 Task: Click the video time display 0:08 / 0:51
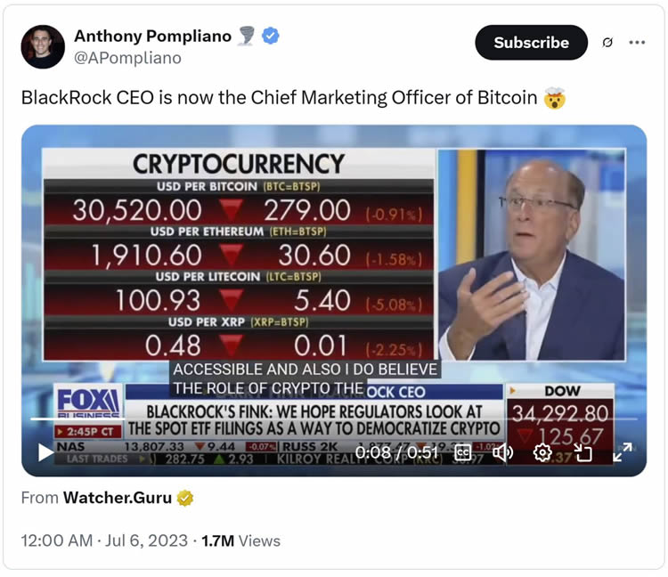(x=396, y=452)
